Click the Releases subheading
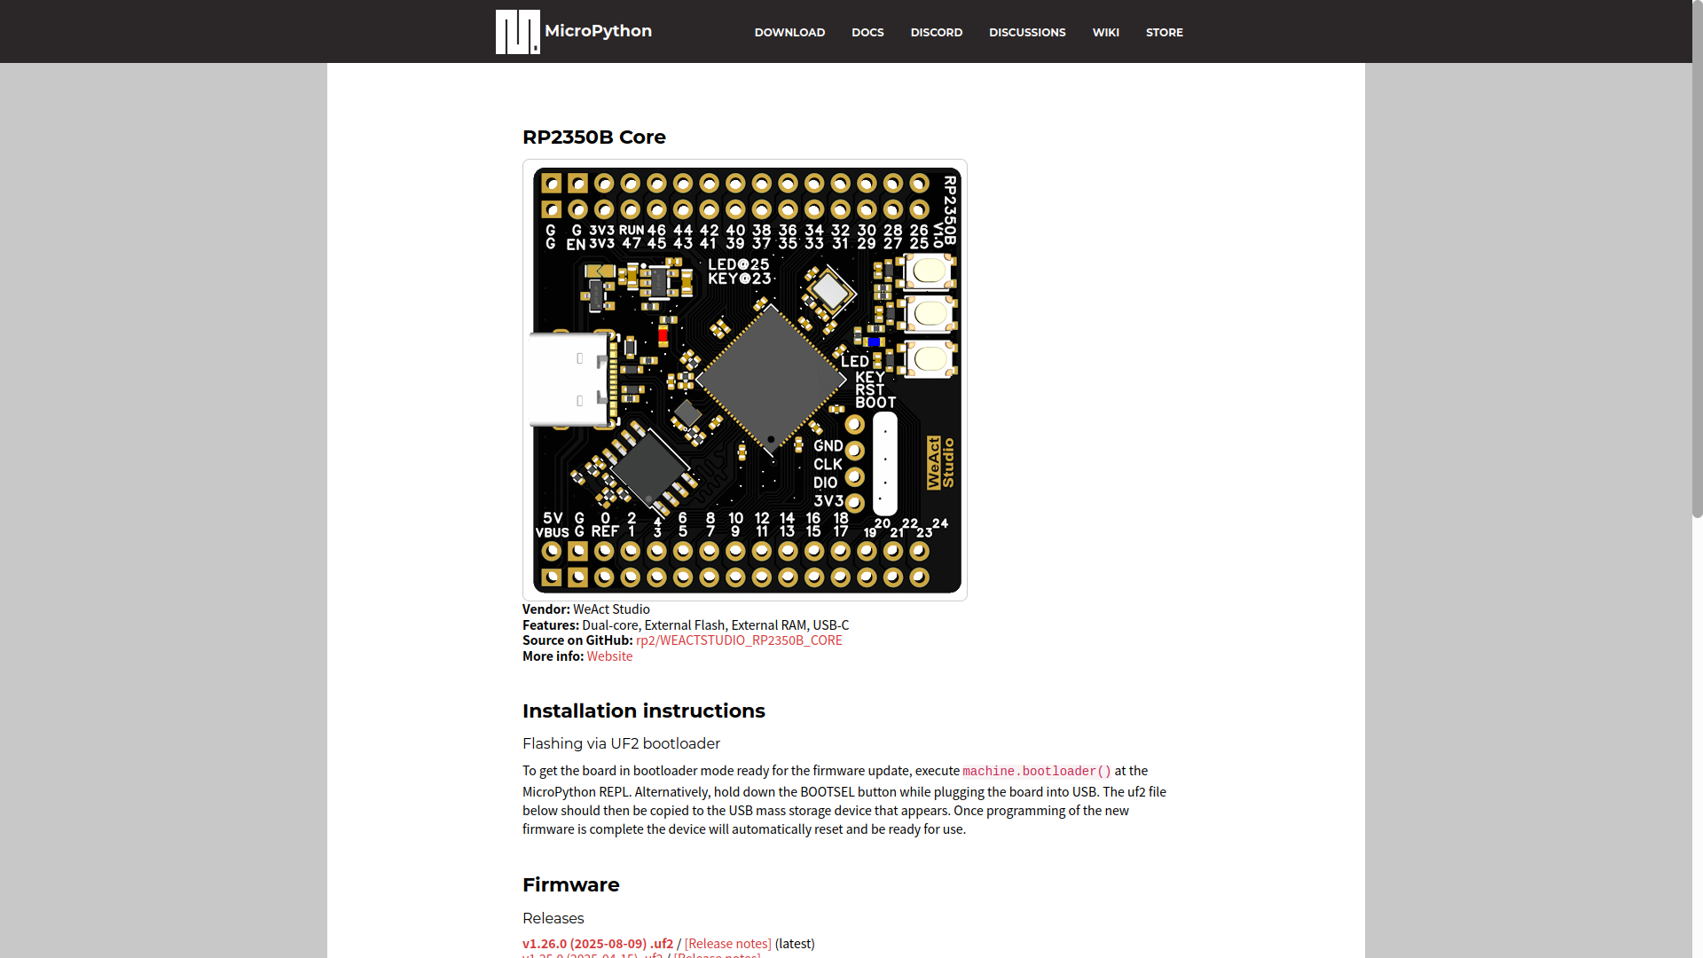 coord(553,919)
